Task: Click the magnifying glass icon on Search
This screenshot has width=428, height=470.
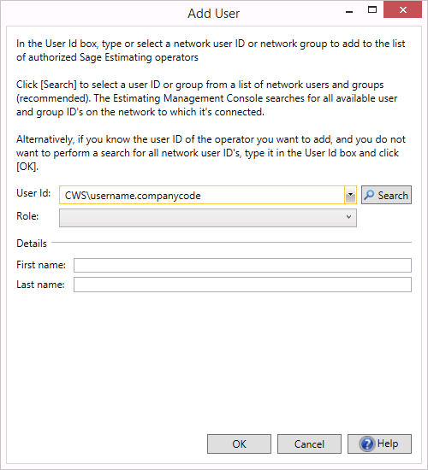Action: (x=369, y=195)
